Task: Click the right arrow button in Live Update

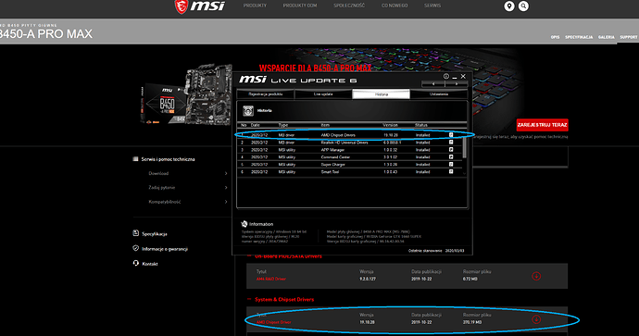Action: (457, 83)
